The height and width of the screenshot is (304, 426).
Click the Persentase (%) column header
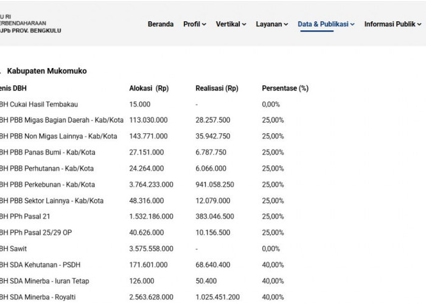pyautogui.click(x=285, y=88)
